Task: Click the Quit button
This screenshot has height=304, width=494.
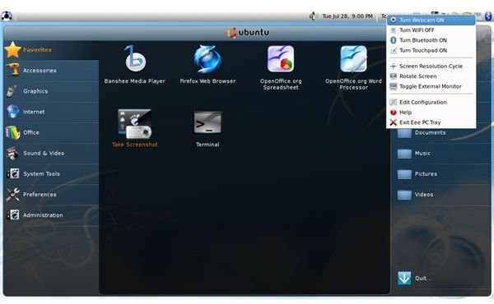Action: [x=413, y=279]
